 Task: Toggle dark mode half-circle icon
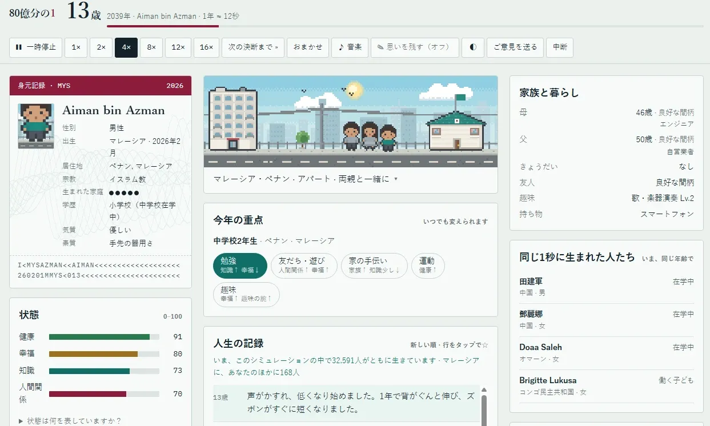coord(473,47)
